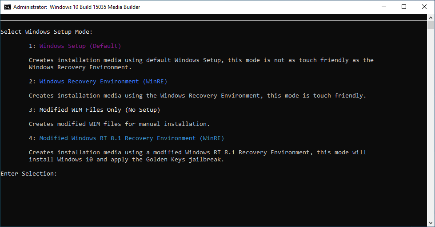This screenshot has width=435, height=227.
Task: Click the window title text in title bar
Action: click(x=77, y=7)
